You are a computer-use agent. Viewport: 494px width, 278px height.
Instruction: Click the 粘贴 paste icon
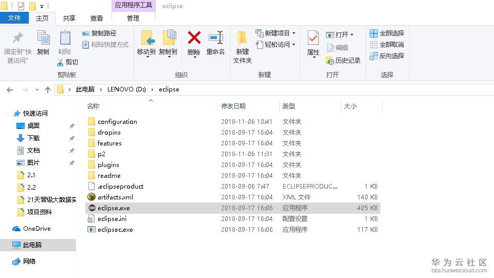click(65, 38)
